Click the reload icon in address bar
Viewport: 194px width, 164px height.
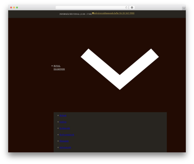tap(126, 7)
